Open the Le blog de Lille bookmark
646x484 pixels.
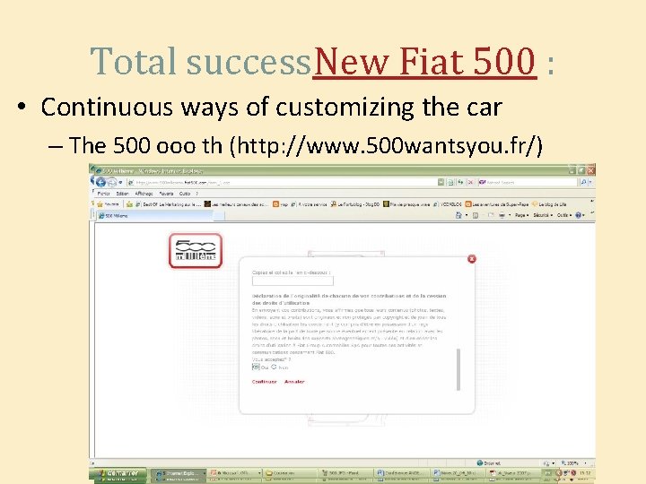point(549,204)
